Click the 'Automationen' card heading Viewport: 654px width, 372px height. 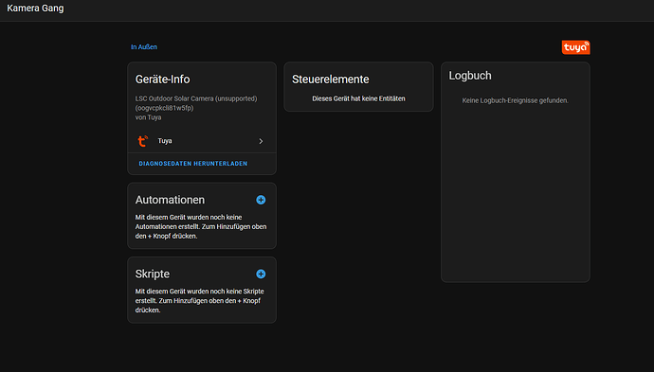point(171,200)
